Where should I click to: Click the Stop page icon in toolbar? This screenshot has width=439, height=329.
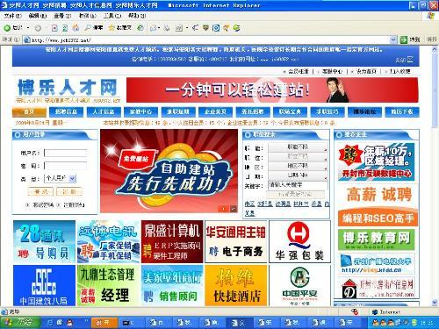[54, 28]
